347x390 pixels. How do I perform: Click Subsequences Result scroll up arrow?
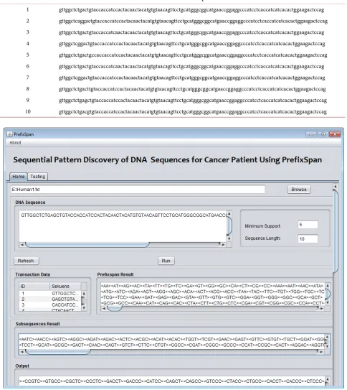(327, 337)
